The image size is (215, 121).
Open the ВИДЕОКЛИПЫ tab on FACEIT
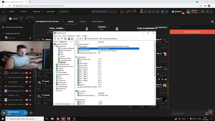click(x=98, y=22)
